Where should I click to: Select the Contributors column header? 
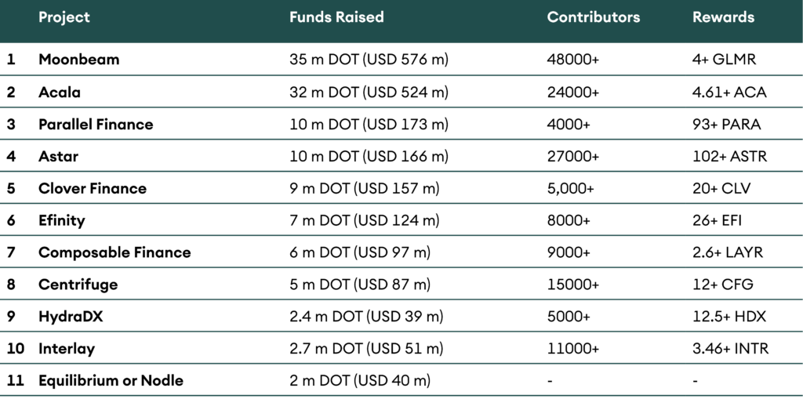pyautogui.click(x=593, y=17)
